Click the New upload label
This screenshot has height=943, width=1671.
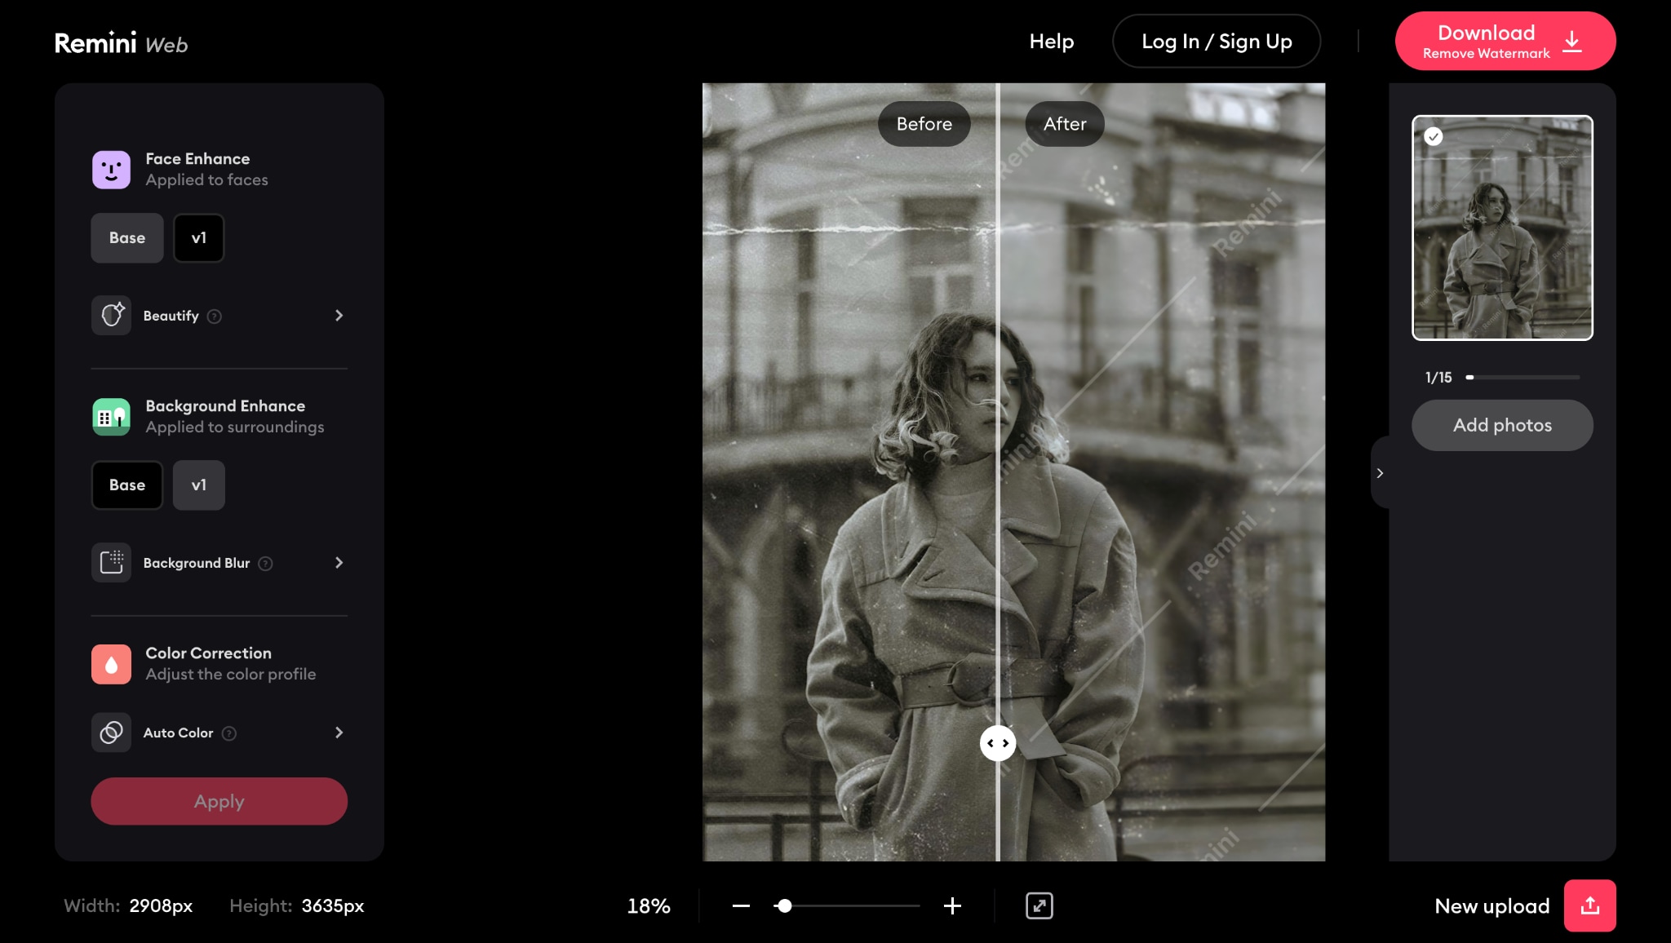pos(1492,906)
